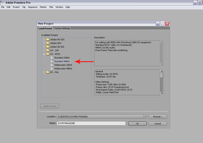The image size is (203, 143).
Task: Click the DV - PAL folder icon
Action: coord(48,72)
